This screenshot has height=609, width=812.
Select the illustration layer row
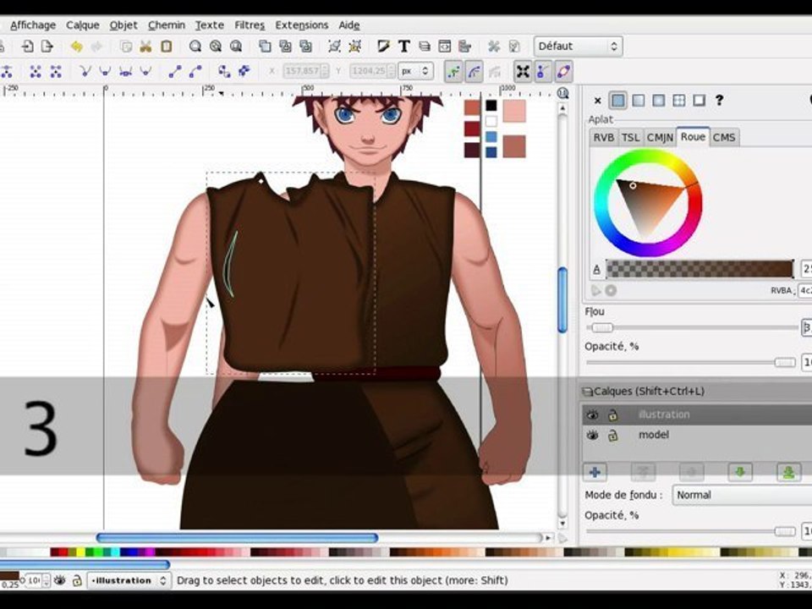pos(694,414)
